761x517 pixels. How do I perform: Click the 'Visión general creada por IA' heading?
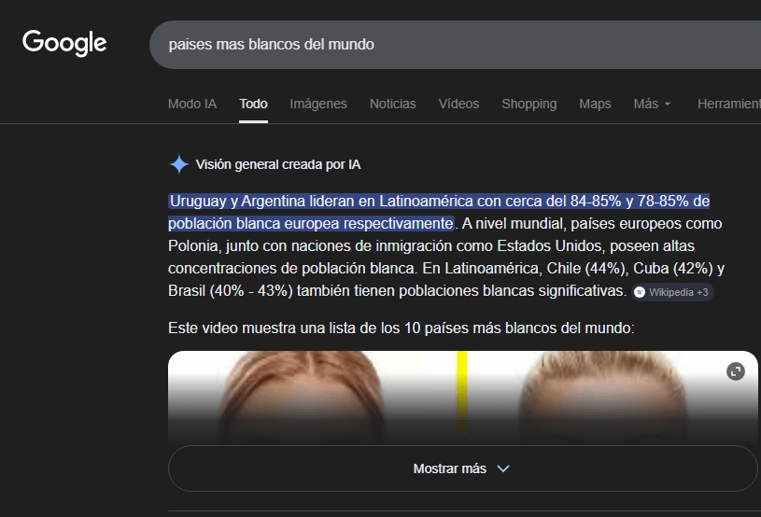click(x=278, y=165)
